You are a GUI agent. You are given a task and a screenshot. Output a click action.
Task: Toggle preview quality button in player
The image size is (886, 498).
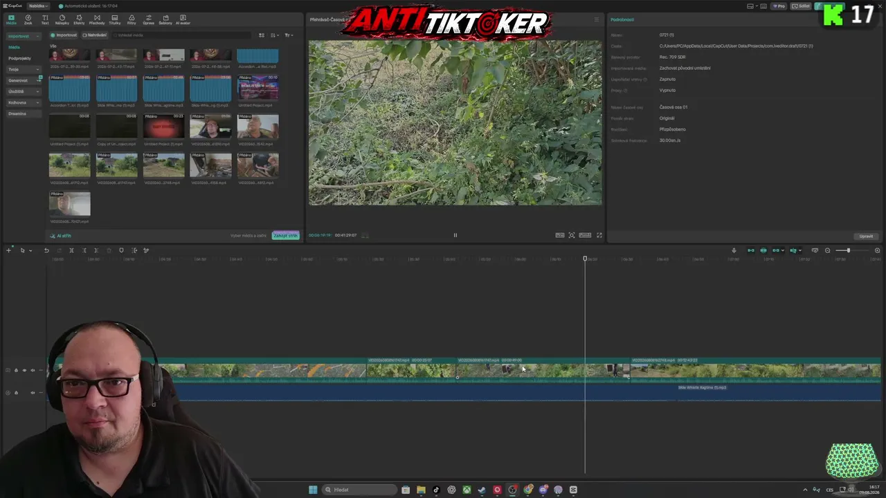pyautogui.click(x=559, y=235)
